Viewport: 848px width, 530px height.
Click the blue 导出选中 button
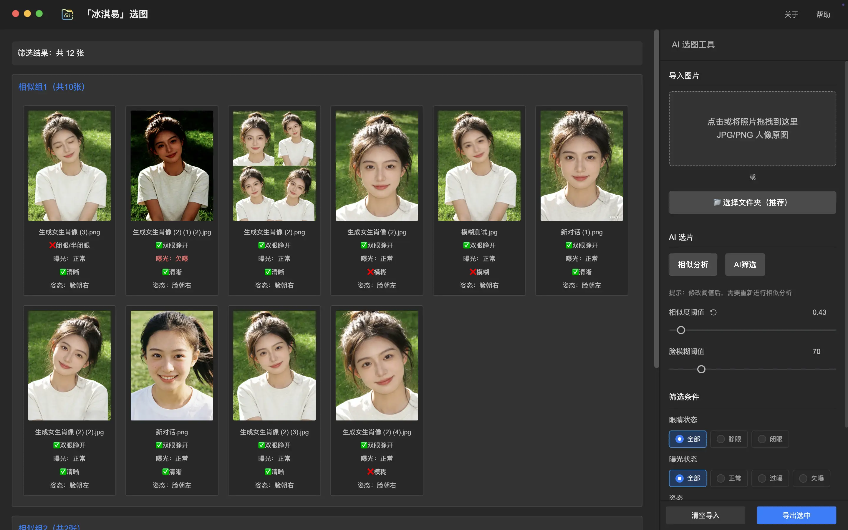coord(796,515)
